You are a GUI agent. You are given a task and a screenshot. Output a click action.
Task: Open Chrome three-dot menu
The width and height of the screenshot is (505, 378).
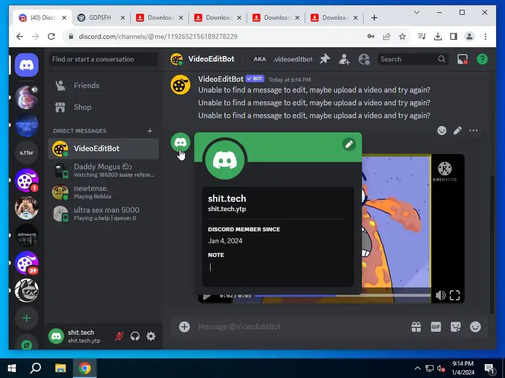pos(485,36)
